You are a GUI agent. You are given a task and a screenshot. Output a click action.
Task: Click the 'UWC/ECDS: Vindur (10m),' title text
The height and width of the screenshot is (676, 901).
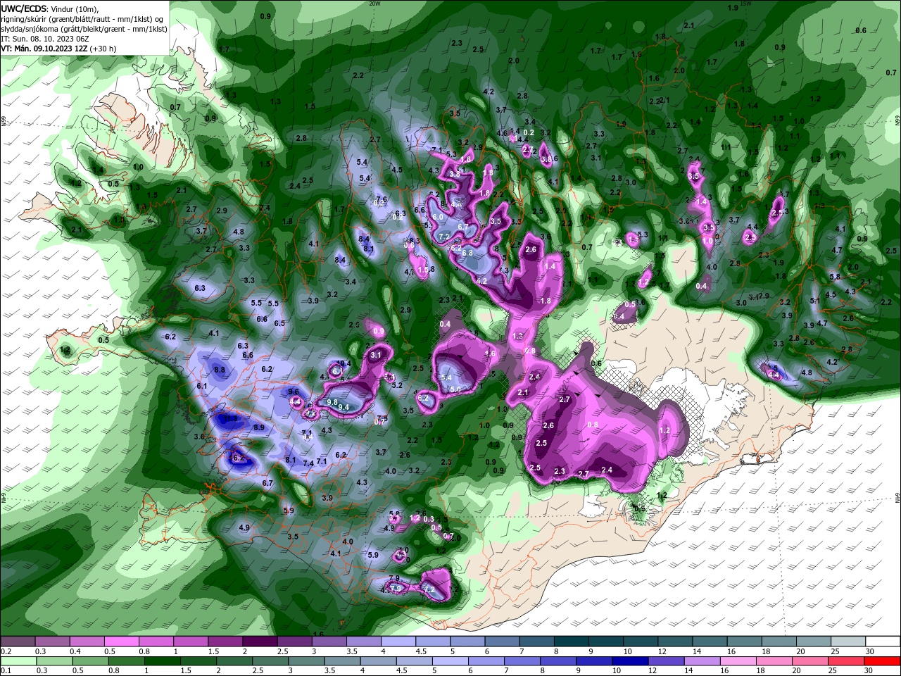pyautogui.click(x=50, y=8)
